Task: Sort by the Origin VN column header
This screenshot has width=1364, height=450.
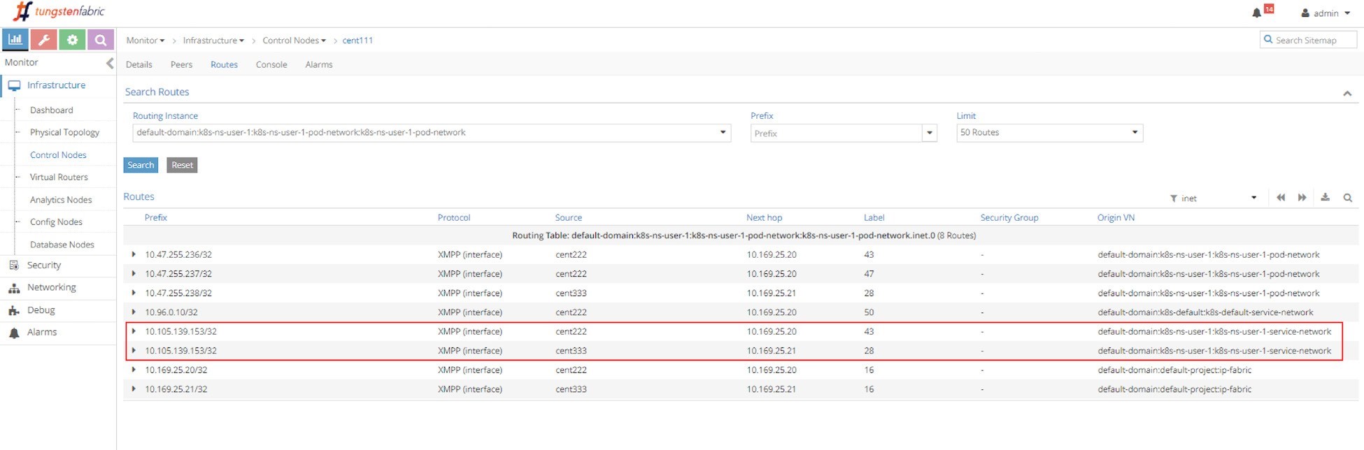Action: [x=1116, y=217]
